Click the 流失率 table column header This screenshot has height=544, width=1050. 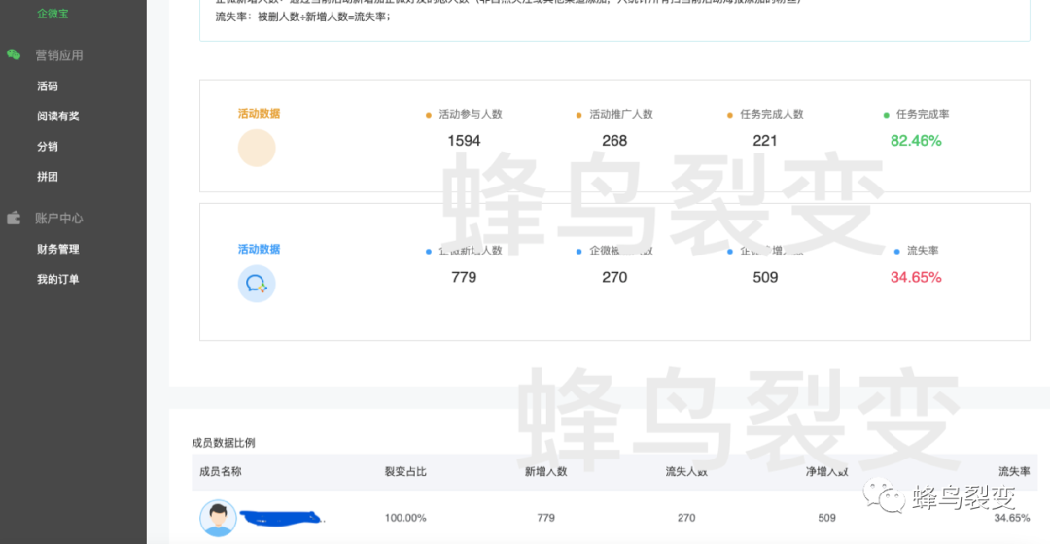pos(1014,472)
